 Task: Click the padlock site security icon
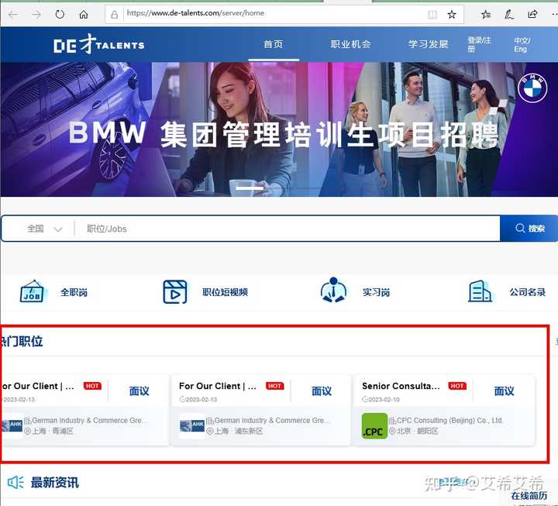pos(114,15)
